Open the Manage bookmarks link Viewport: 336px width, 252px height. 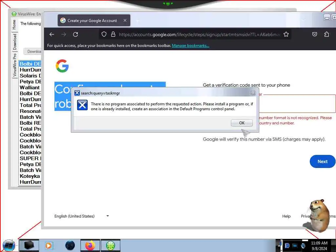tap(191, 45)
